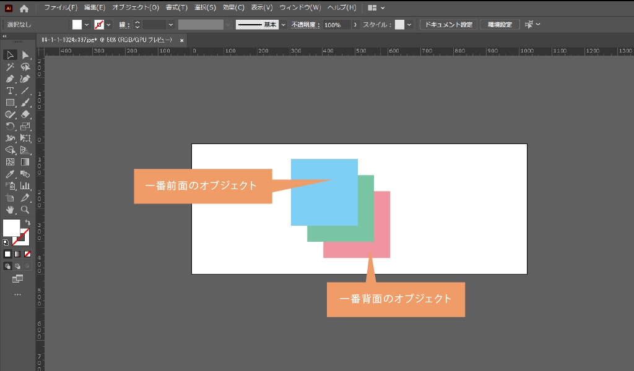The image size is (634, 371).
Task: Choose the Rectangle shape tool
Action: pos(10,103)
